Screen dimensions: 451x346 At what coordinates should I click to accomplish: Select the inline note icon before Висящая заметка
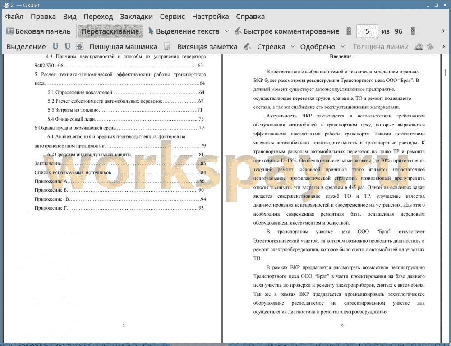click(x=167, y=46)
